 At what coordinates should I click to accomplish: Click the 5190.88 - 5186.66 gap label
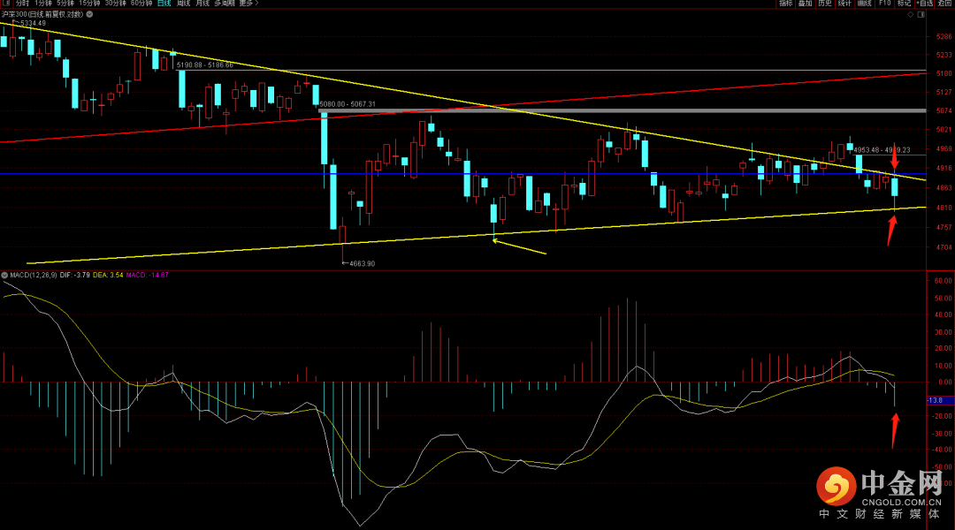point(204,64)
